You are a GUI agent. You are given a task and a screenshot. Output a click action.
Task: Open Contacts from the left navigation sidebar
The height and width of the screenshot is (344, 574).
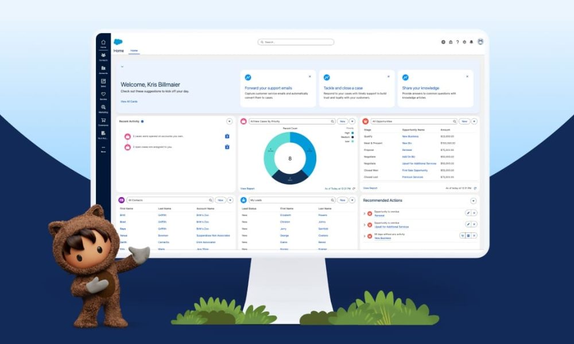click(x=103, y=55)
